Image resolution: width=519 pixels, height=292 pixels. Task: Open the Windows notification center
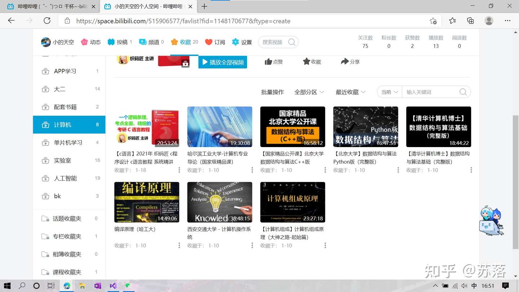point(505,286)
